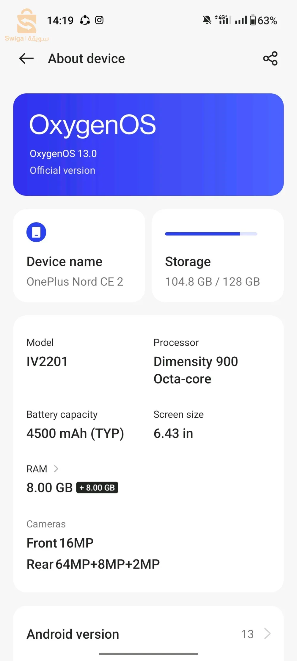The height and width of the screenshot is (661, 297).
Task: Tap the muted bell notification icon
Action: pos(207,20)
